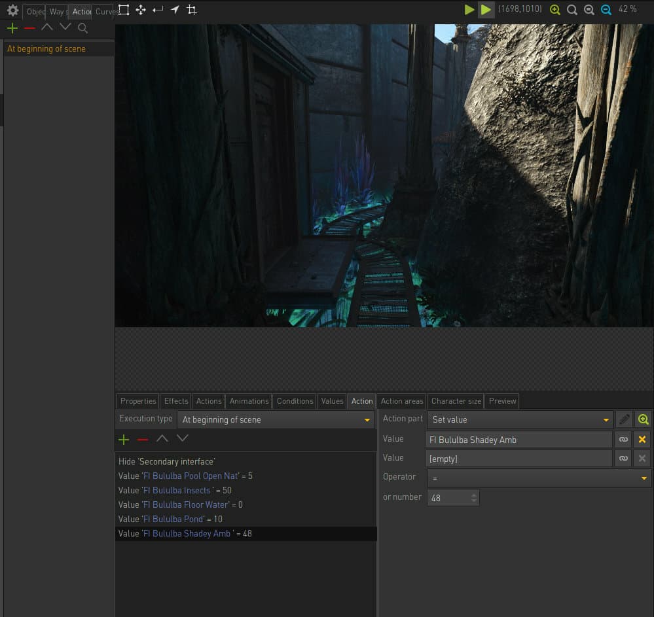Move the action part up with the arrow

point(162,438)
